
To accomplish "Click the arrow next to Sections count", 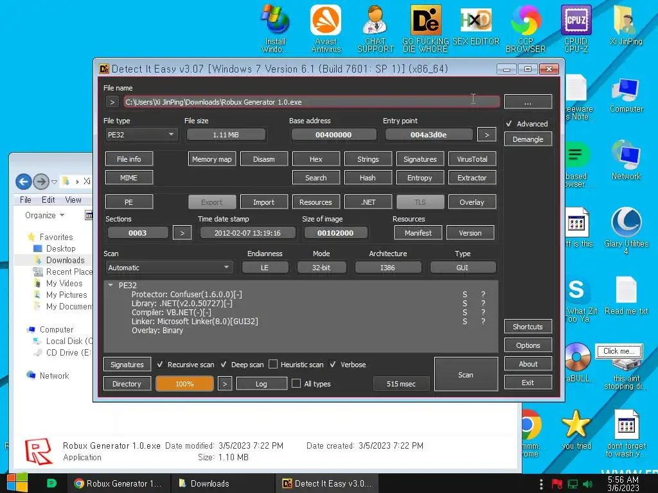I will (x=182, y=232).
